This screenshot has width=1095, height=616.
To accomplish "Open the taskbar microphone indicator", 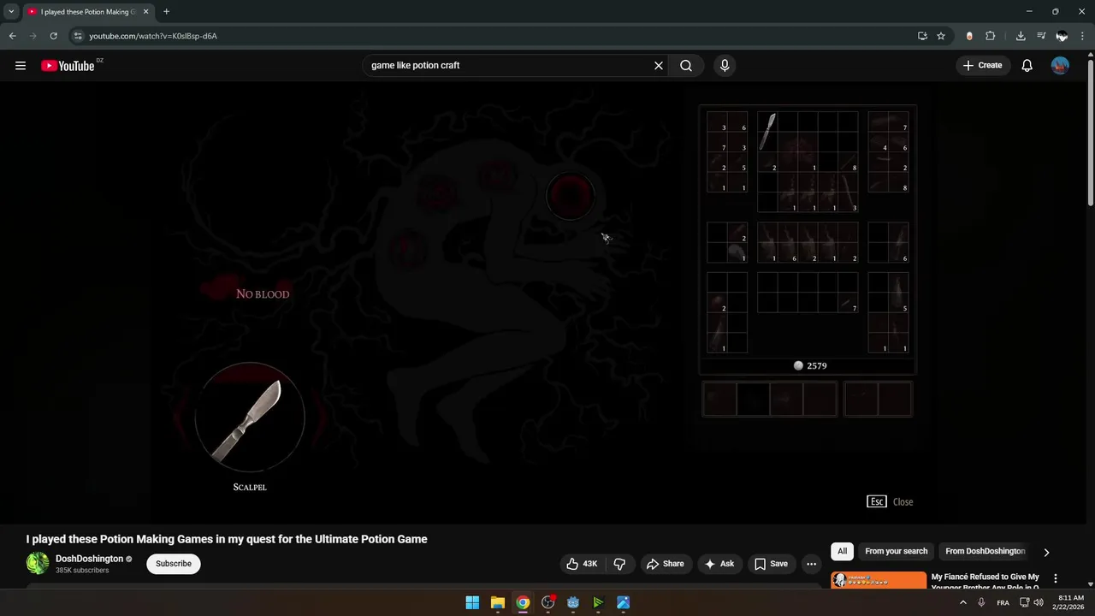I will point(981,603).
